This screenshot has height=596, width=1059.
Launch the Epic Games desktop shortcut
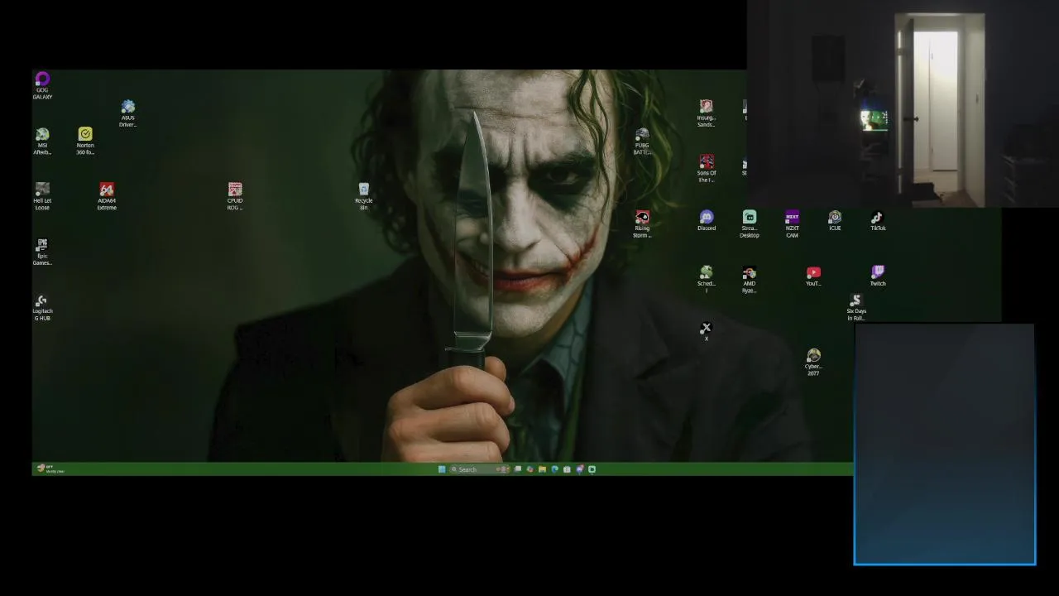42,252
